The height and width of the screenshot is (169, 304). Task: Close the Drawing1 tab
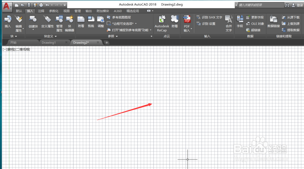[66, 42]
